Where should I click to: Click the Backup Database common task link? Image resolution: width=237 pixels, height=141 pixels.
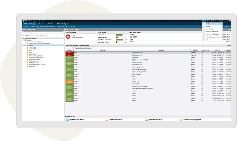116,119
